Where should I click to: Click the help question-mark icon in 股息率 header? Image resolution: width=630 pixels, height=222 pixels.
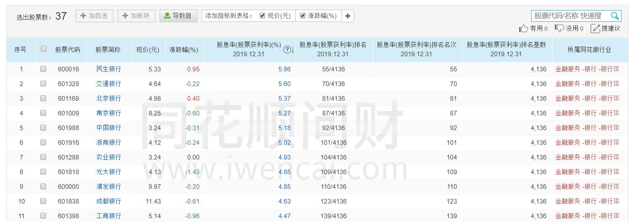[x=287, y=50]
